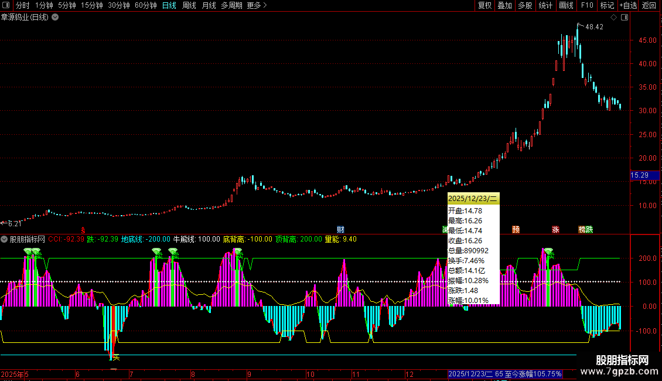Click the 换手:7.46% tooltip row

click(466, 261)
